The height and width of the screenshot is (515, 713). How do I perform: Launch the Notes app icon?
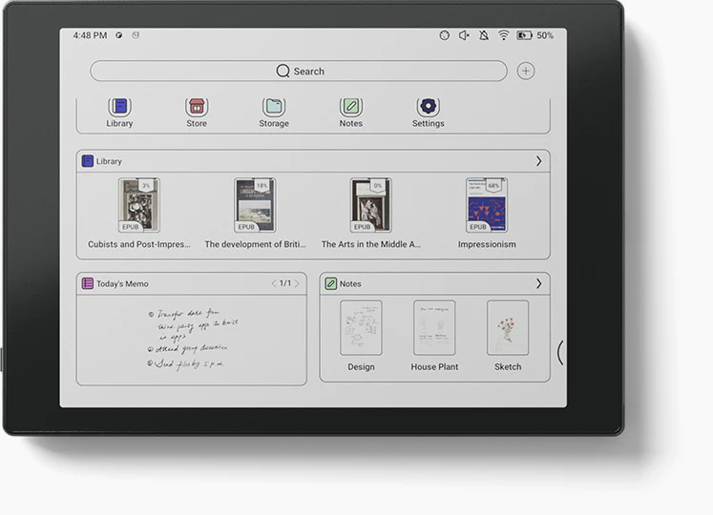coord(350,107)
